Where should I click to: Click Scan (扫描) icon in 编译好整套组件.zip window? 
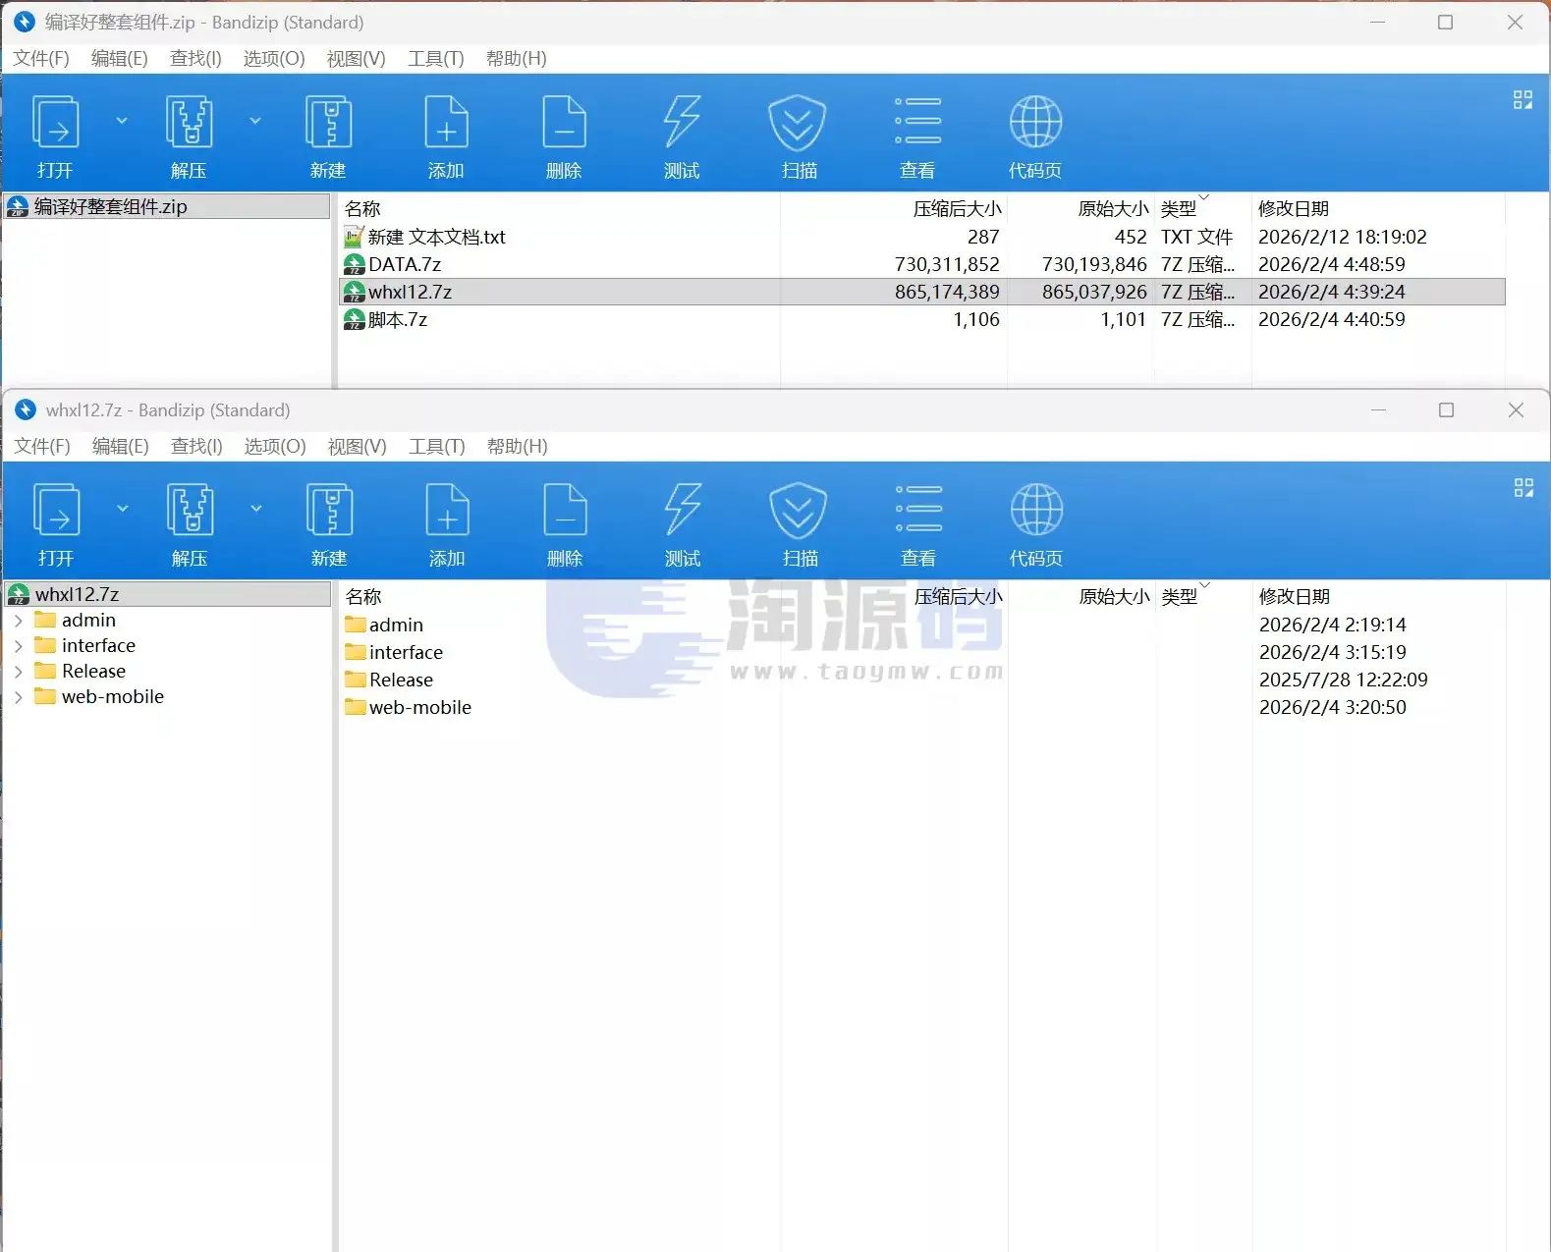[797, 122]
